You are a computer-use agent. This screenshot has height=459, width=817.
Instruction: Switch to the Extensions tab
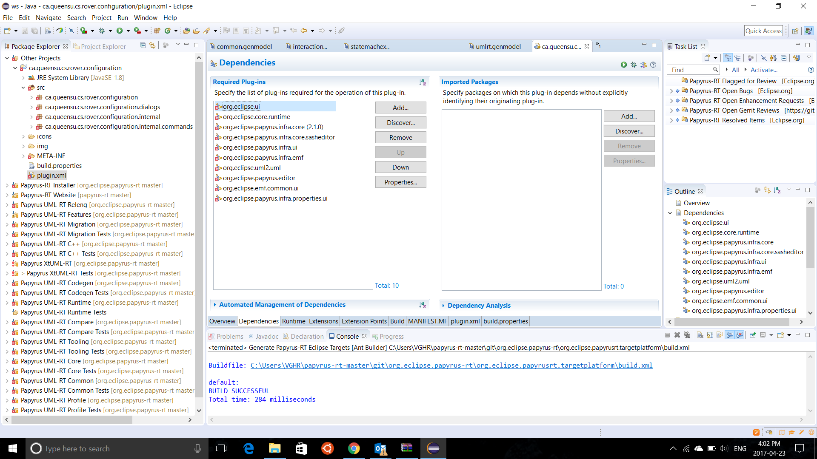coord(323,321)
